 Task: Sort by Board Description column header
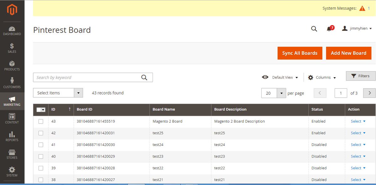pyautogui.click(x=260, y=110)
